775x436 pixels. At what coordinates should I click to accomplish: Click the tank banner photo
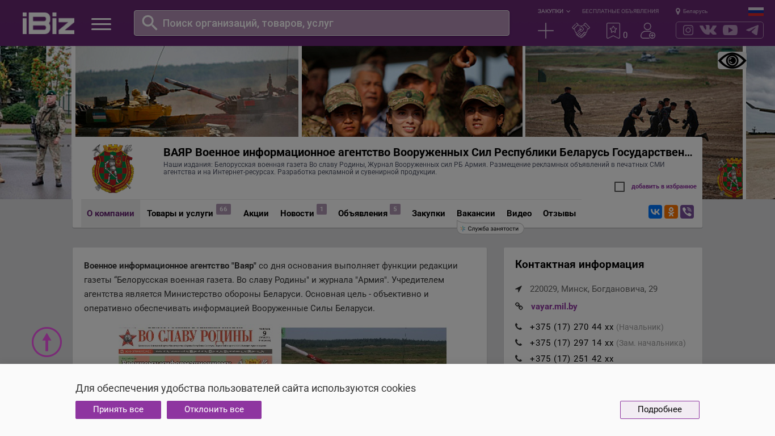[187, 91]
